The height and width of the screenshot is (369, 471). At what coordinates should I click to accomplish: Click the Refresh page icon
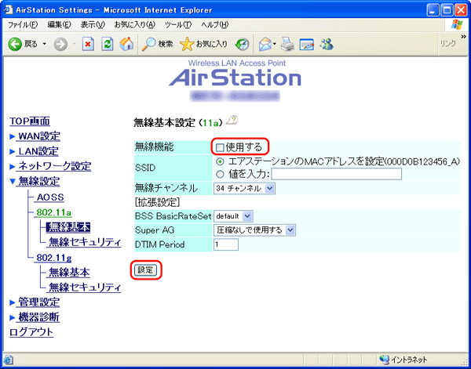coord(108,45)
